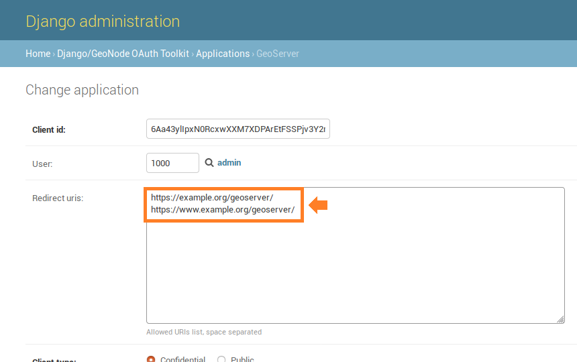Click the User id field containing 1000
The width and height of the screenshot is (577, 362).
pos(172,163)
